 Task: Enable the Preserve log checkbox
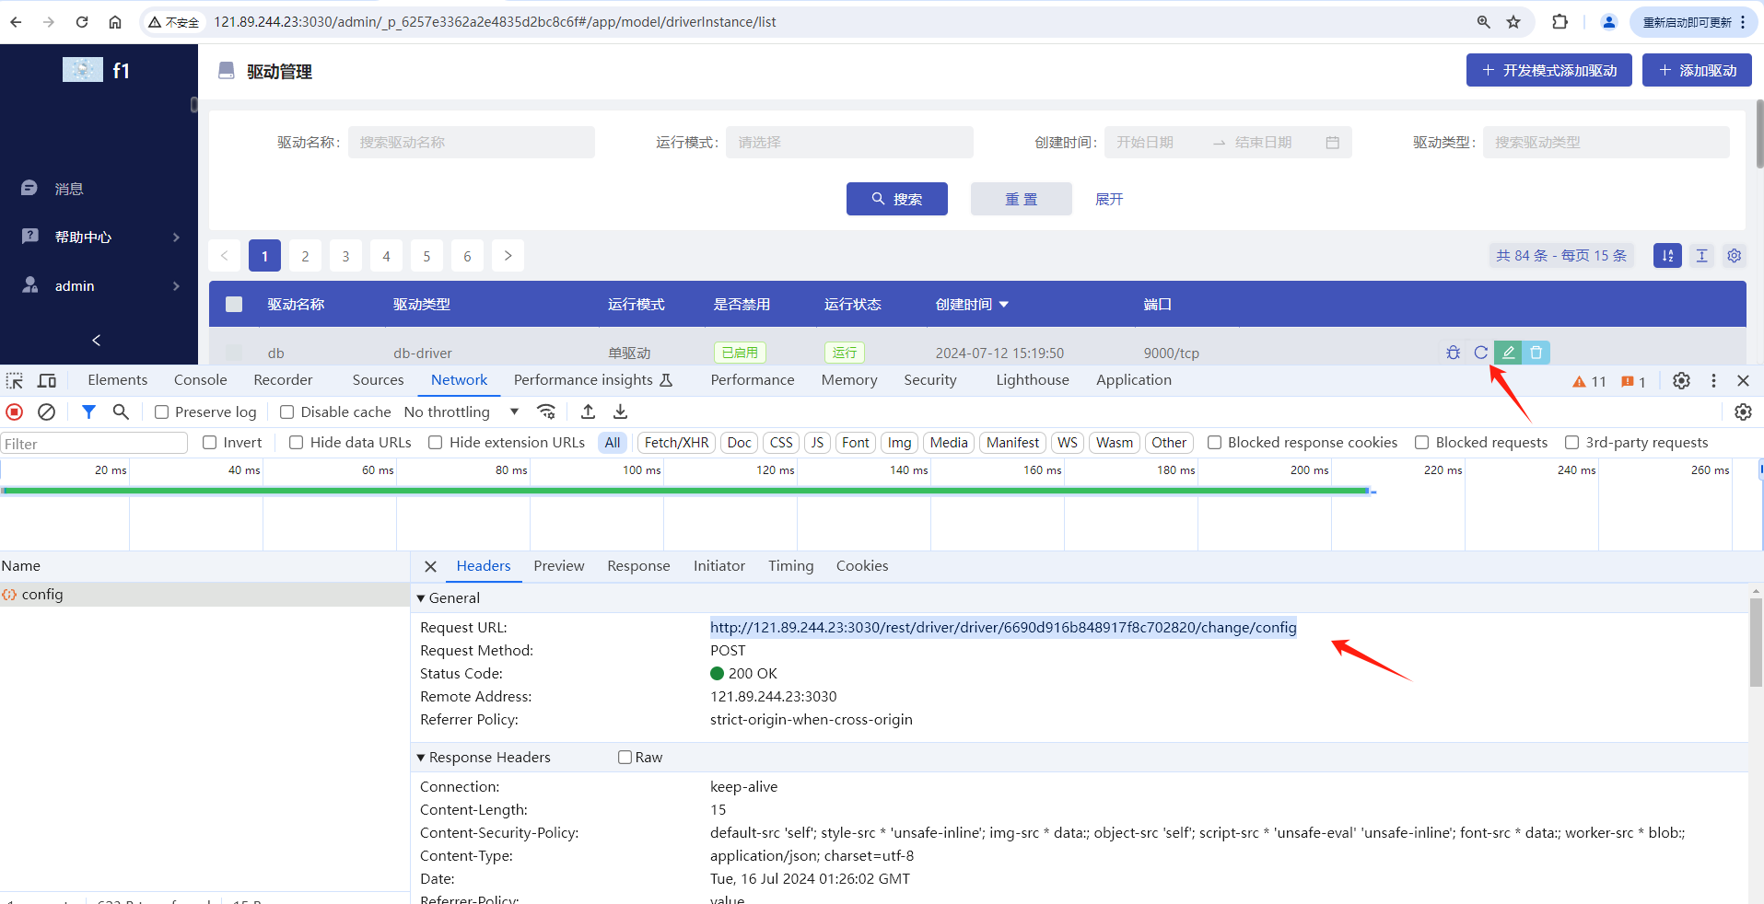[x=161, y=412]
